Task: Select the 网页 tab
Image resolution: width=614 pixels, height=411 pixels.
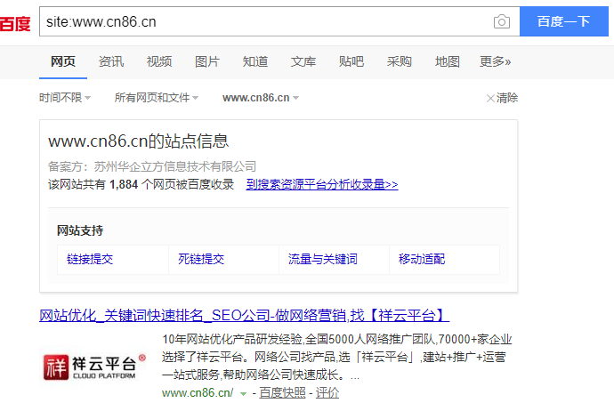Action: 63,61
